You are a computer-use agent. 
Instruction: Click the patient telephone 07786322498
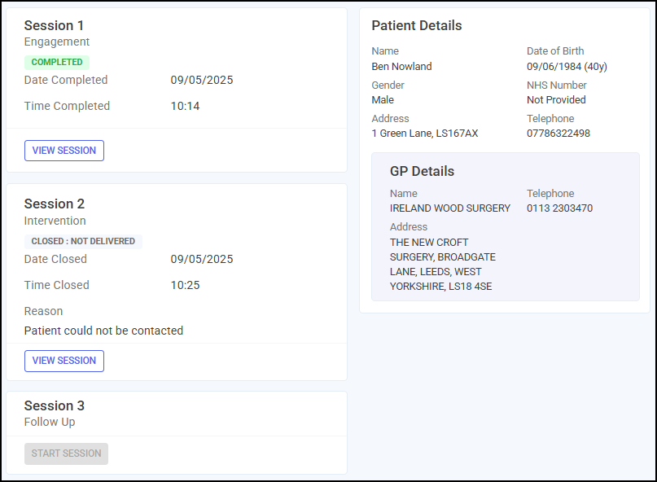(x=558, y=134)
